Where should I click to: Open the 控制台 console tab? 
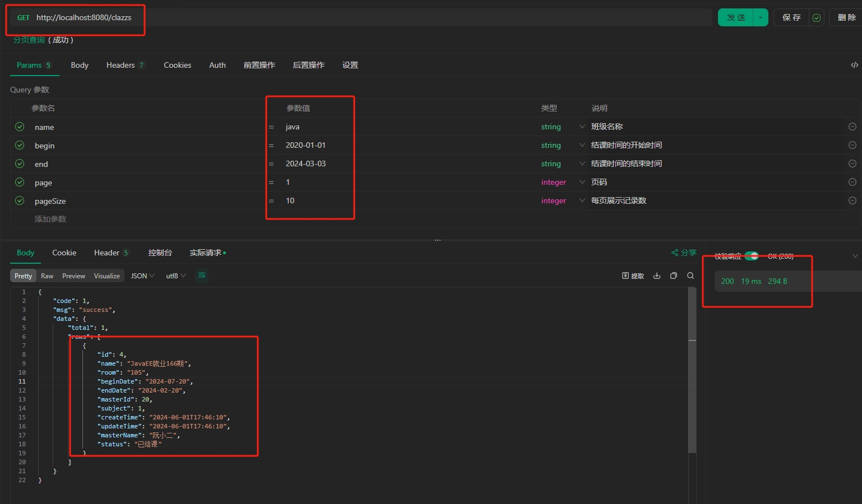(160, 253)
